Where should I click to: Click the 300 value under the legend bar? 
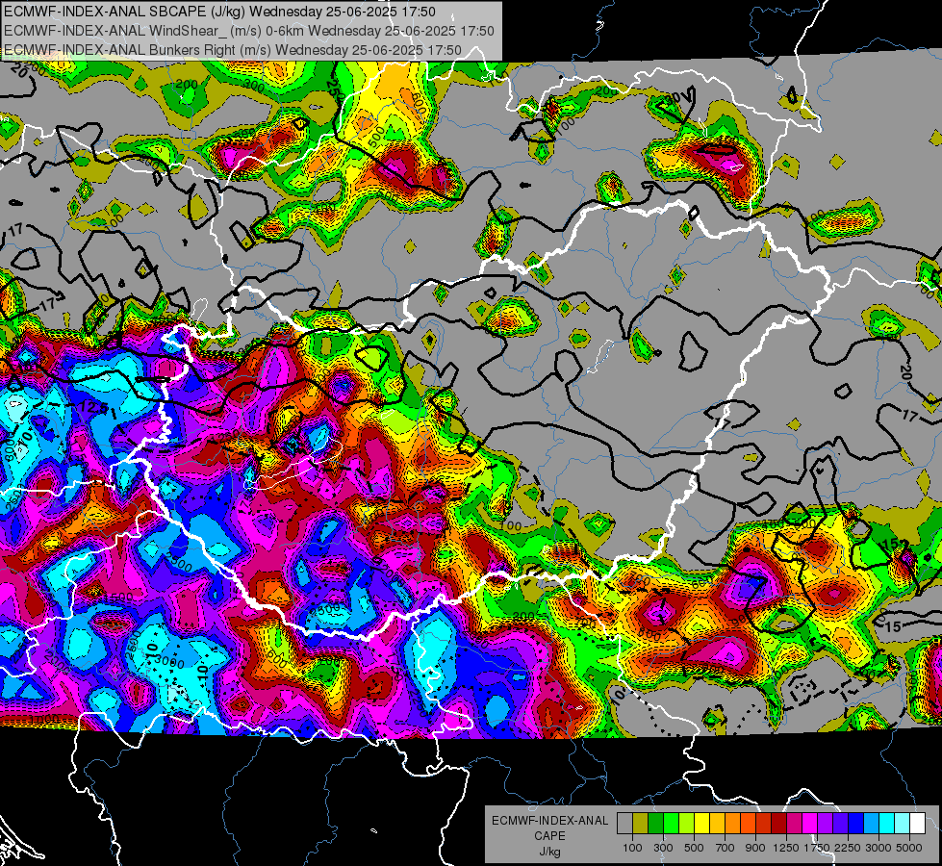pyautogui.click(x=663, y=848)
